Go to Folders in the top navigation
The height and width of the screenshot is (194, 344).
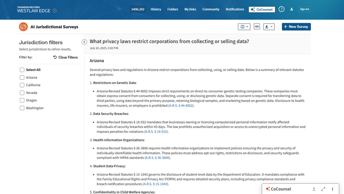(173, 9)
